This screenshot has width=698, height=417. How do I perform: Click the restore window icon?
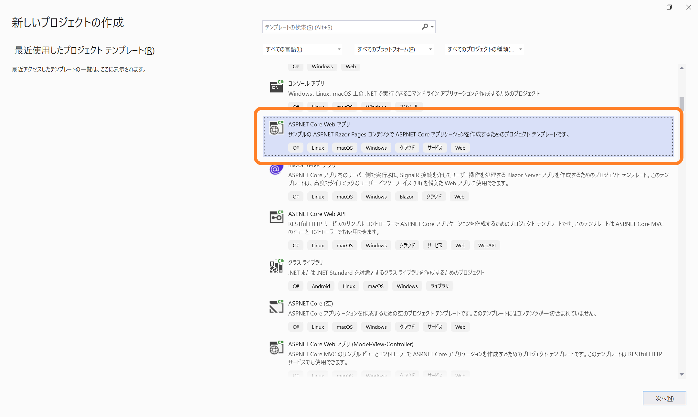[669, 7]
